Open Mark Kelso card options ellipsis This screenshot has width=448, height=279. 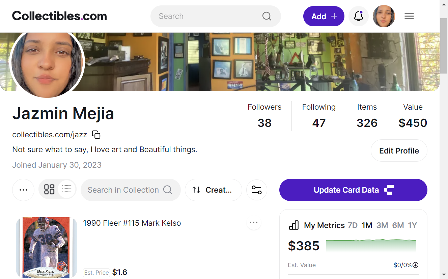254,222
